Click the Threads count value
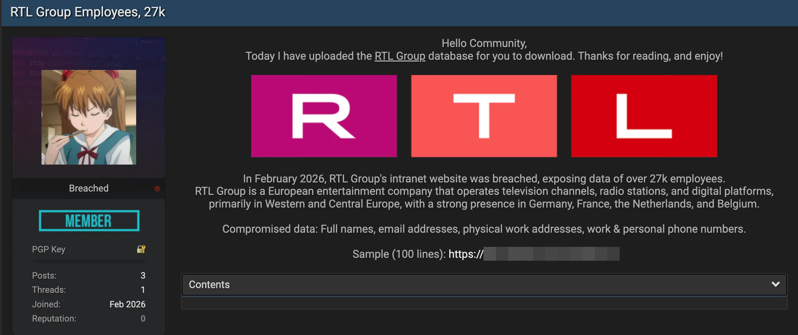The height and width of the screenshot is (335, 798). point(143,290)
